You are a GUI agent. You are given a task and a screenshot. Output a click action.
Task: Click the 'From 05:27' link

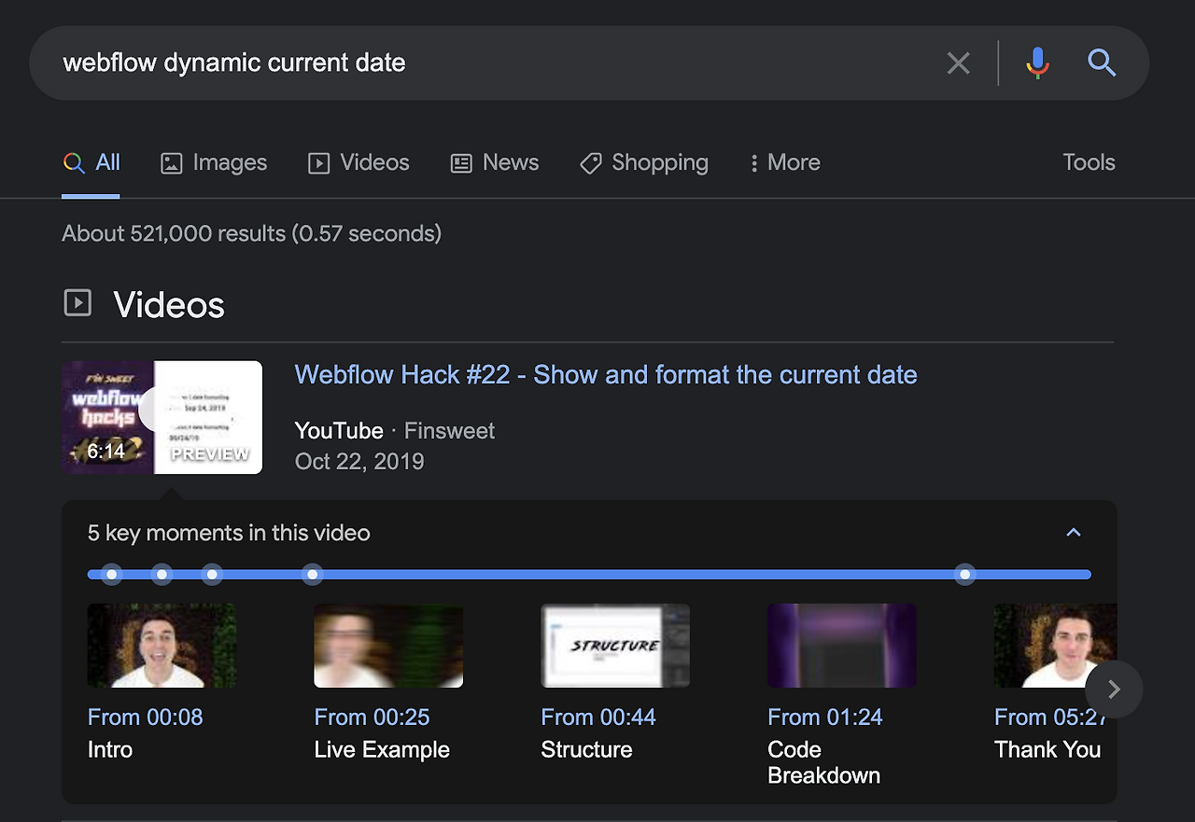(1051, 718)
